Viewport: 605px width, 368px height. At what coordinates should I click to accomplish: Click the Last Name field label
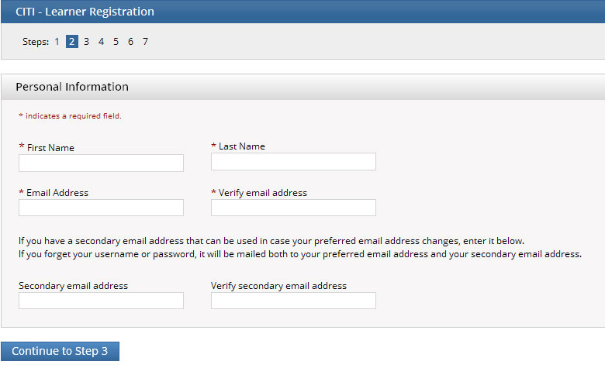coord(241,146)
